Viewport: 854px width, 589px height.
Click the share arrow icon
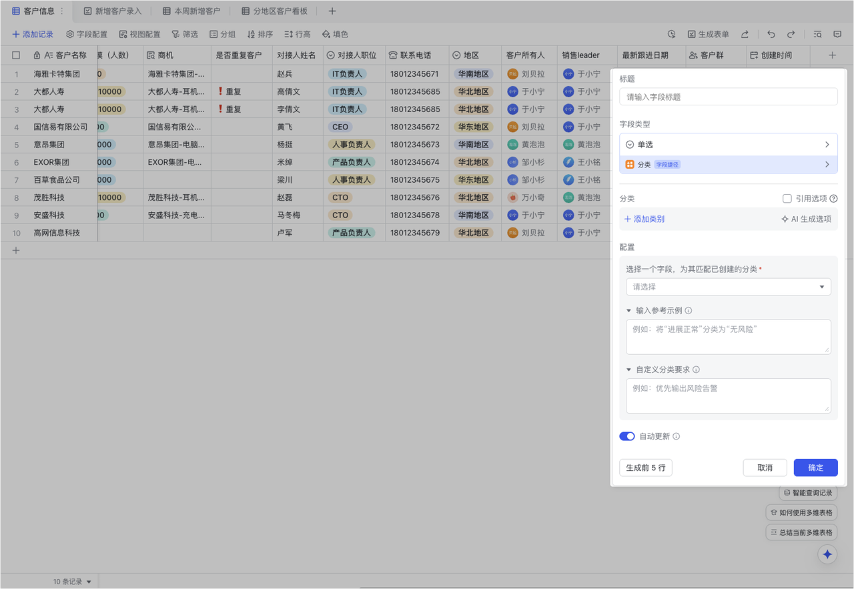click(x=745, y=34)
